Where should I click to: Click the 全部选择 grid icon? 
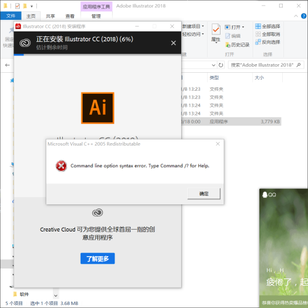(258, 27)
